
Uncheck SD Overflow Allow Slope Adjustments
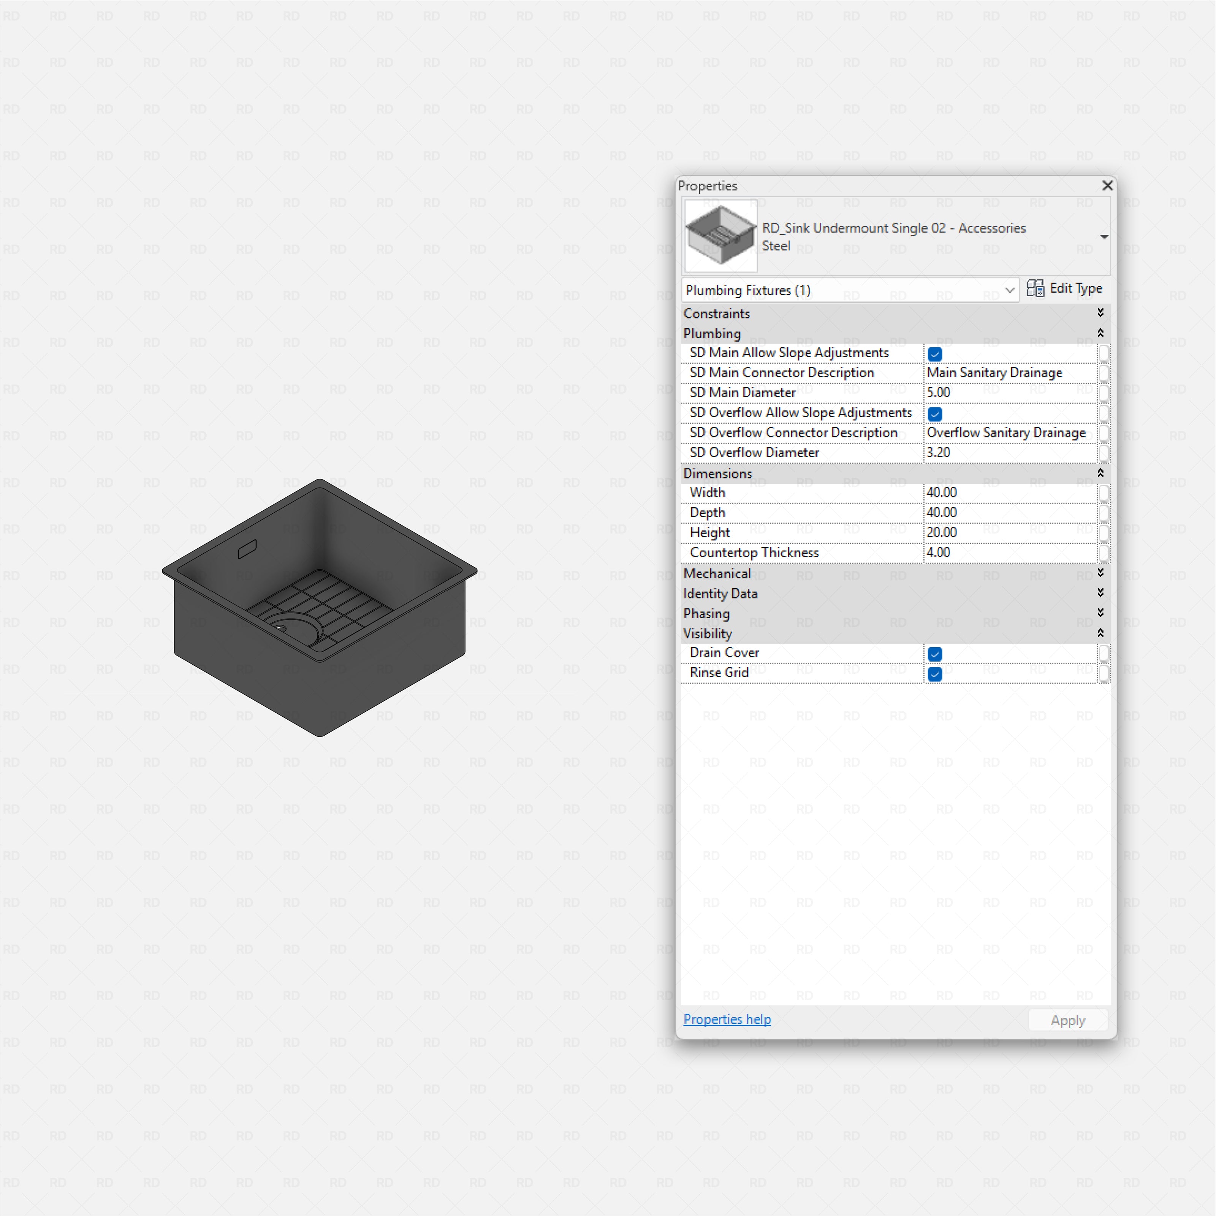(935, 413)
